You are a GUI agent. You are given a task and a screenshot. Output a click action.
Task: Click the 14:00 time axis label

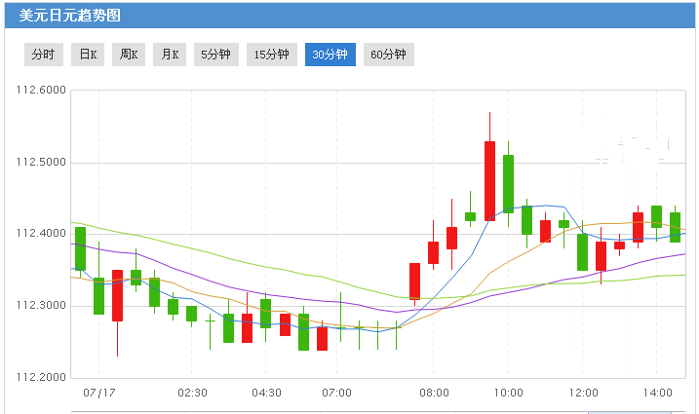pyautogui.click(x=657, y=393)
